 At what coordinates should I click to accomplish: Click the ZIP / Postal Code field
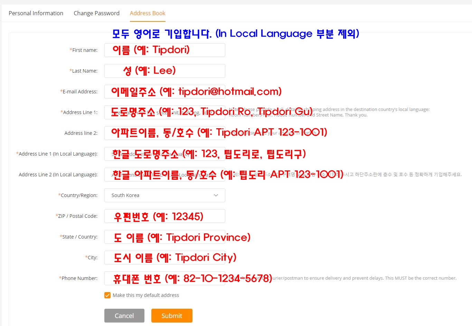coord(164,216)
